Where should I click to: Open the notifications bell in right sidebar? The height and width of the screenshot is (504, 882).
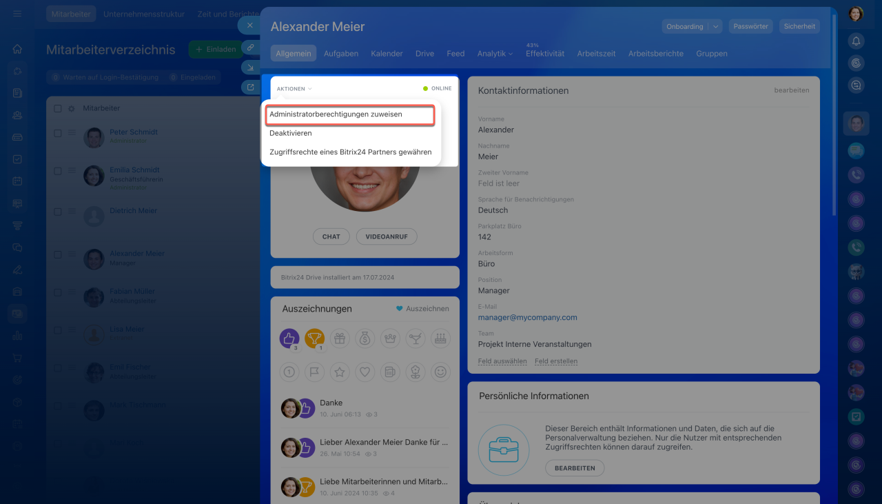tap(856, 41)
